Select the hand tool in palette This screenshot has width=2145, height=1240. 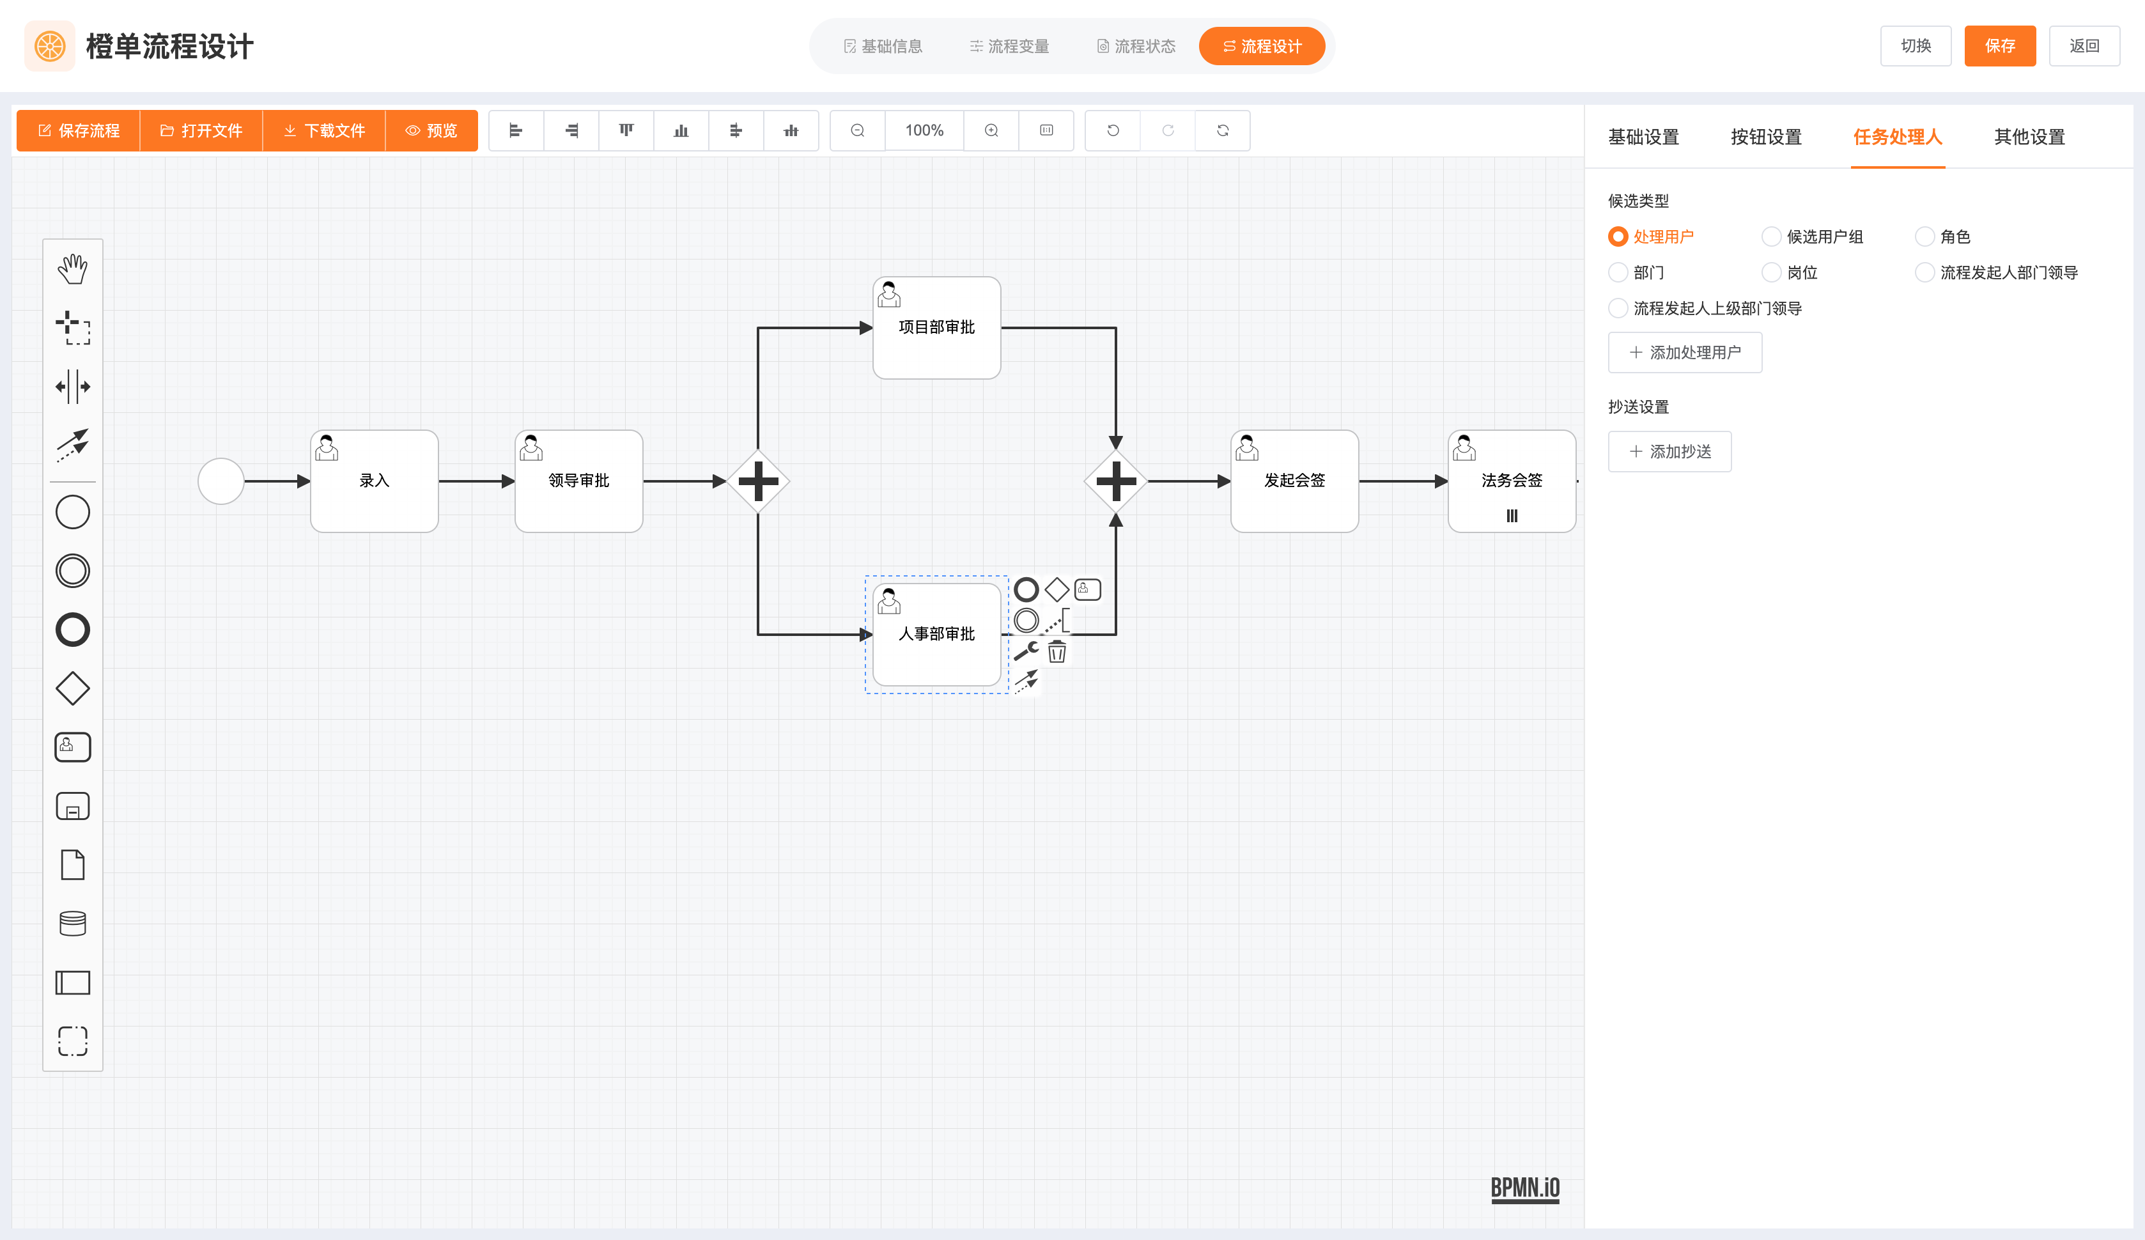coord(72,269)
